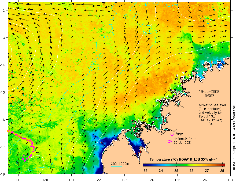The image size is (236, 182).
Task: Click the colorbar label 24
Action: tap(161, 170)
